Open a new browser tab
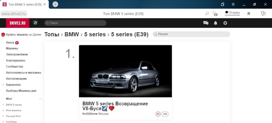 click(55, 4)
